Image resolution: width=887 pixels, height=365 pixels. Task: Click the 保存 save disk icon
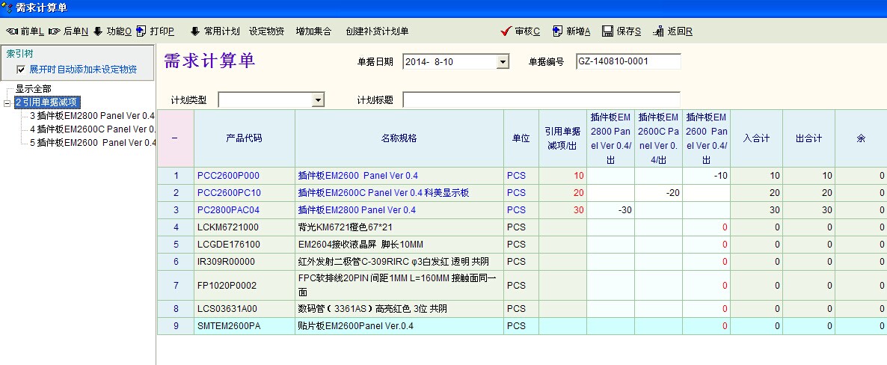point(607,31)
